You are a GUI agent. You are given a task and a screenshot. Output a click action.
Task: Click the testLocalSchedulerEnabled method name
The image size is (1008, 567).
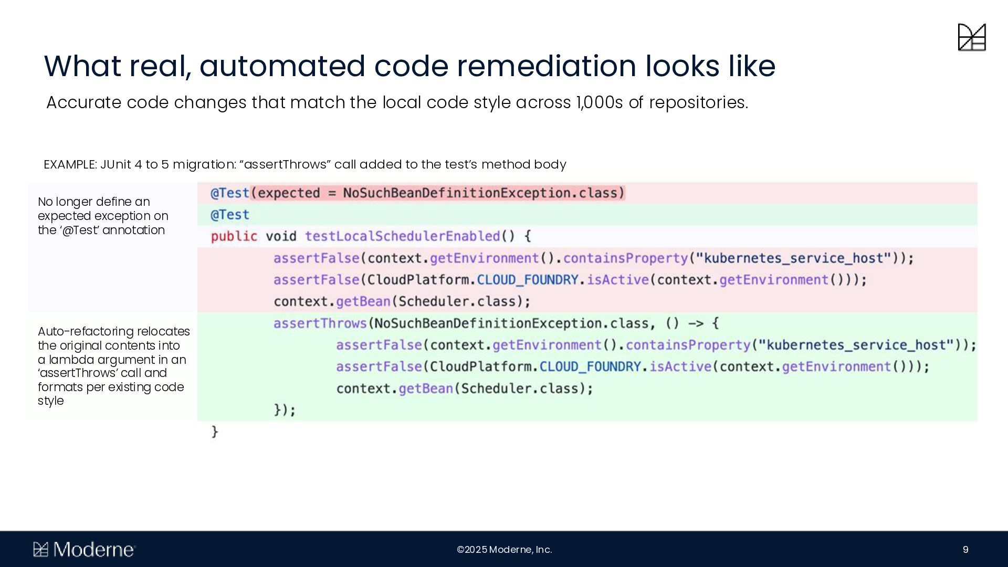pos(402,236)
